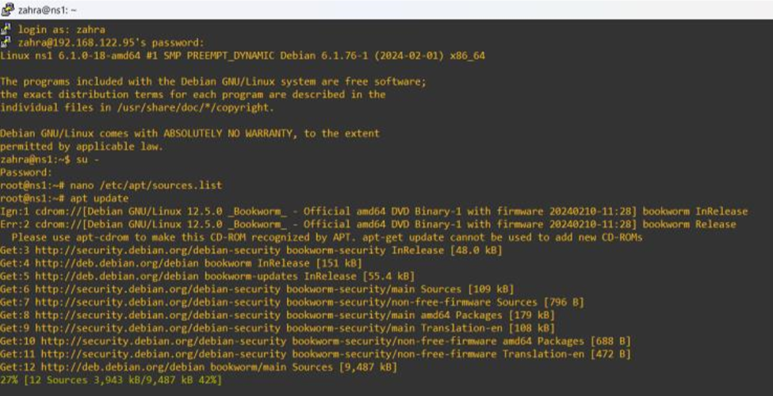This screenshot has height=396, width=773.
Task: Click the 'zahra@ns1: ~' window title text
Action: pos(46,10)
